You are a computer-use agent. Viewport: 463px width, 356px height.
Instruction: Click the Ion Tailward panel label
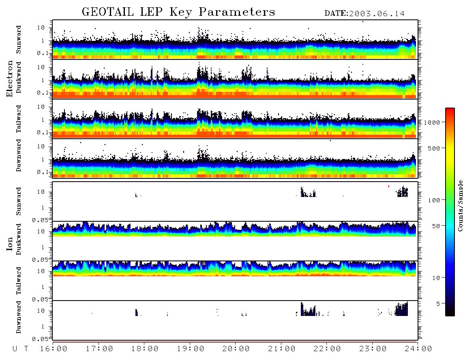pyautogui.click(x=19, y=281)
